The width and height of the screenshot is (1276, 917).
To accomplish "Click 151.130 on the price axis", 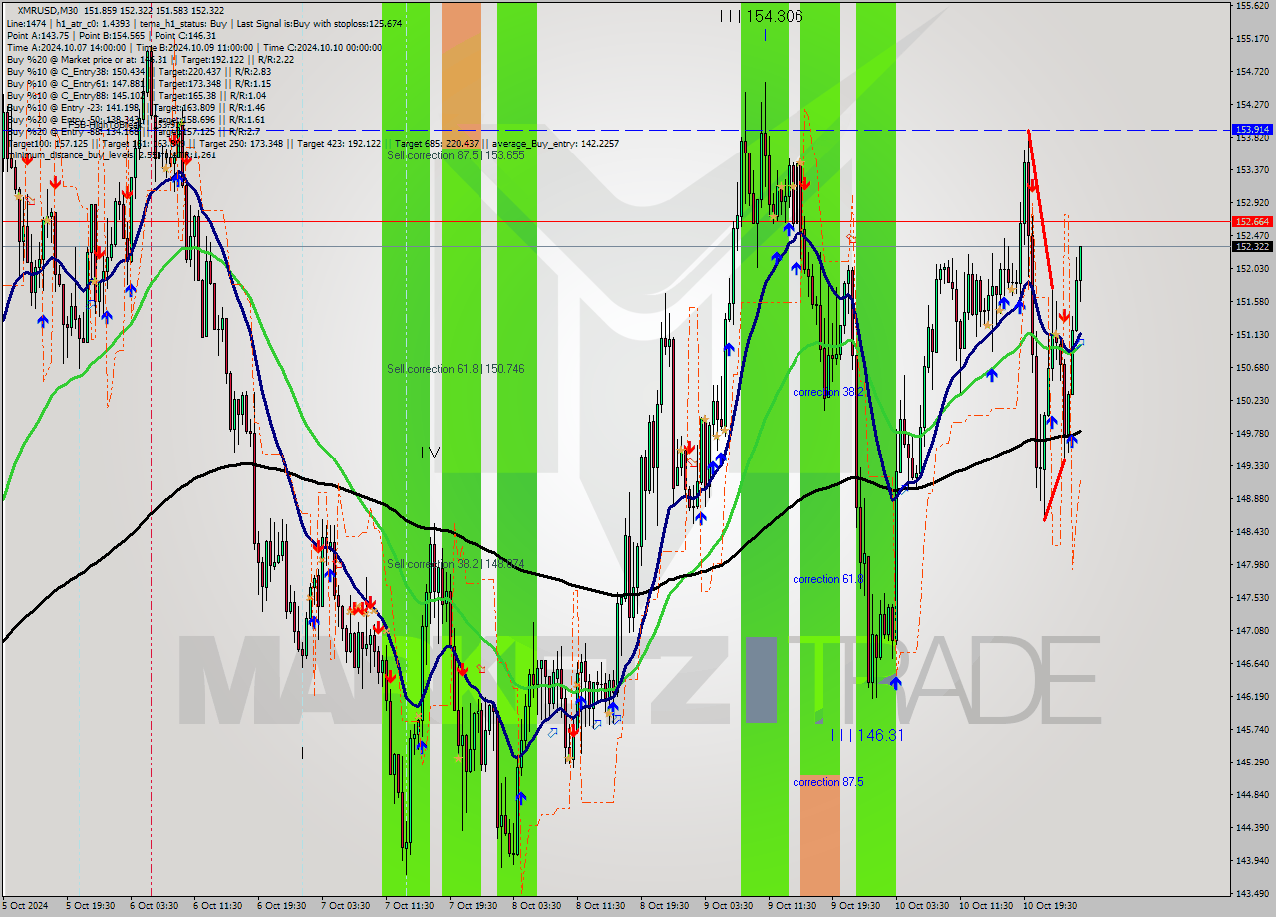I will pyautogui.click(x=1252, y=335).
